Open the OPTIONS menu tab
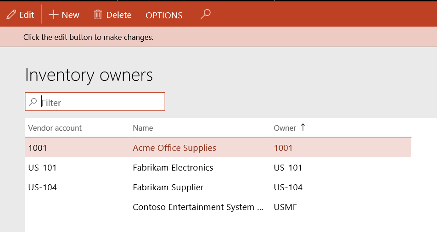437x232 pixels. [164, 15]
